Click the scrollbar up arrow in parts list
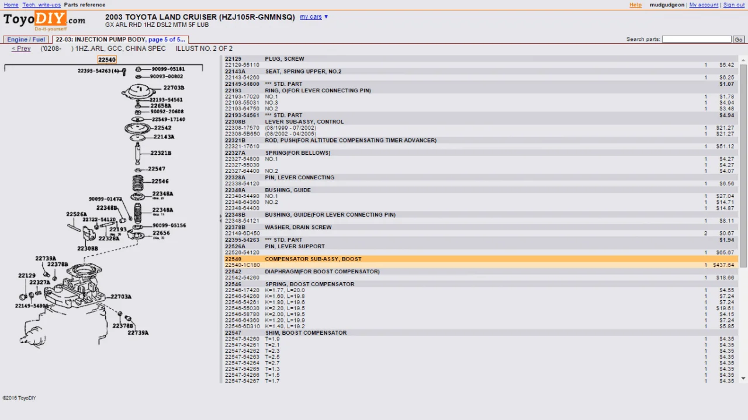Screen dimensions: 748x420 (743, 59)
